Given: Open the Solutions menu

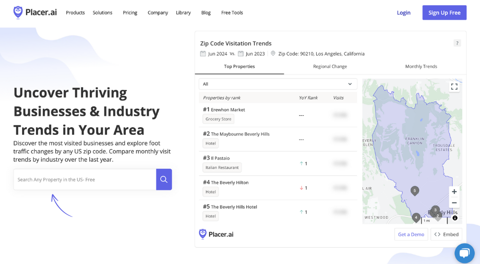Looking at the screenshot, I should pos(103,12).
